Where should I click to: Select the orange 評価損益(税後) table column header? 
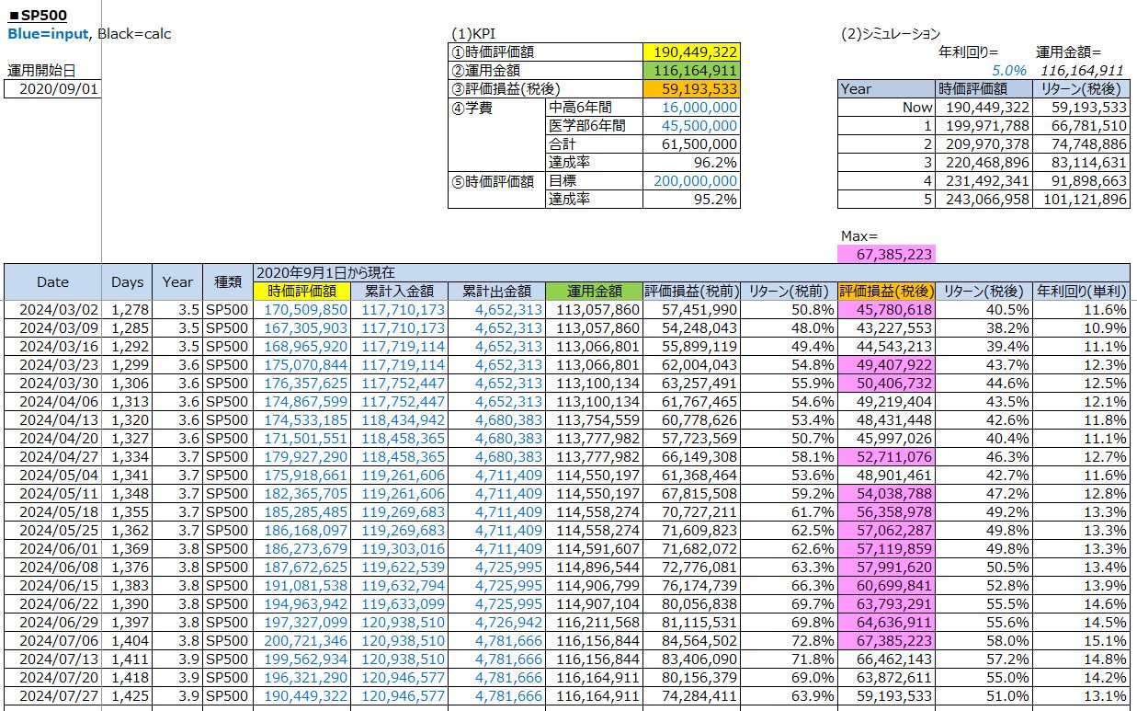(x=886, y=292)
